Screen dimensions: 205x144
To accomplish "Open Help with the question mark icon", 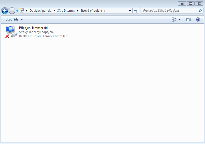I will coord(198,19).
